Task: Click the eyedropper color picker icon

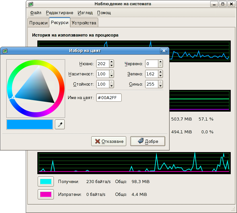Action: pos(60,124)
